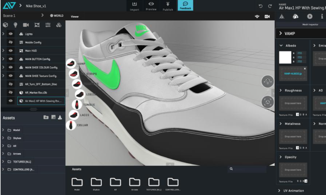The width and height of the screenshot is (326, 195).
Task: Select the Viewer tab
Action: pyautogui.click(x=75, y=17)
